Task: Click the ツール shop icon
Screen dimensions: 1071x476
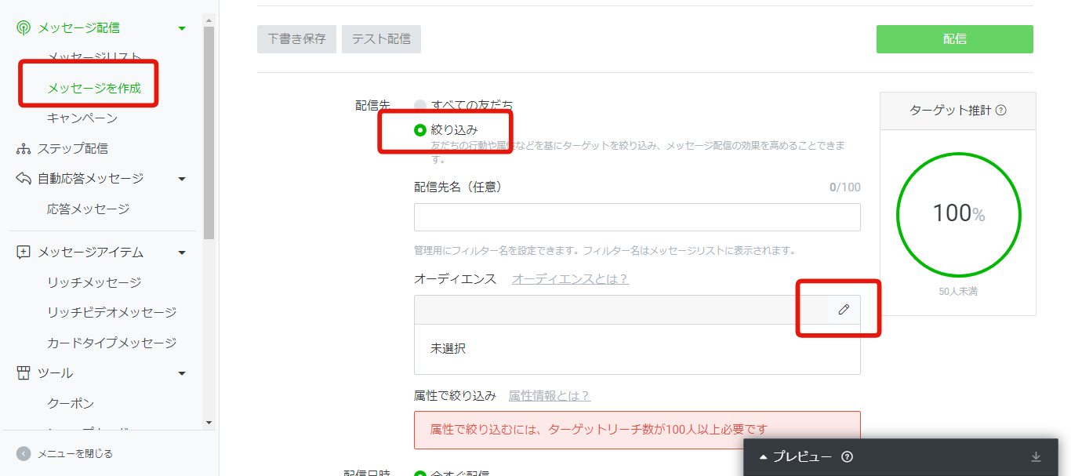Action: (24, 373)
